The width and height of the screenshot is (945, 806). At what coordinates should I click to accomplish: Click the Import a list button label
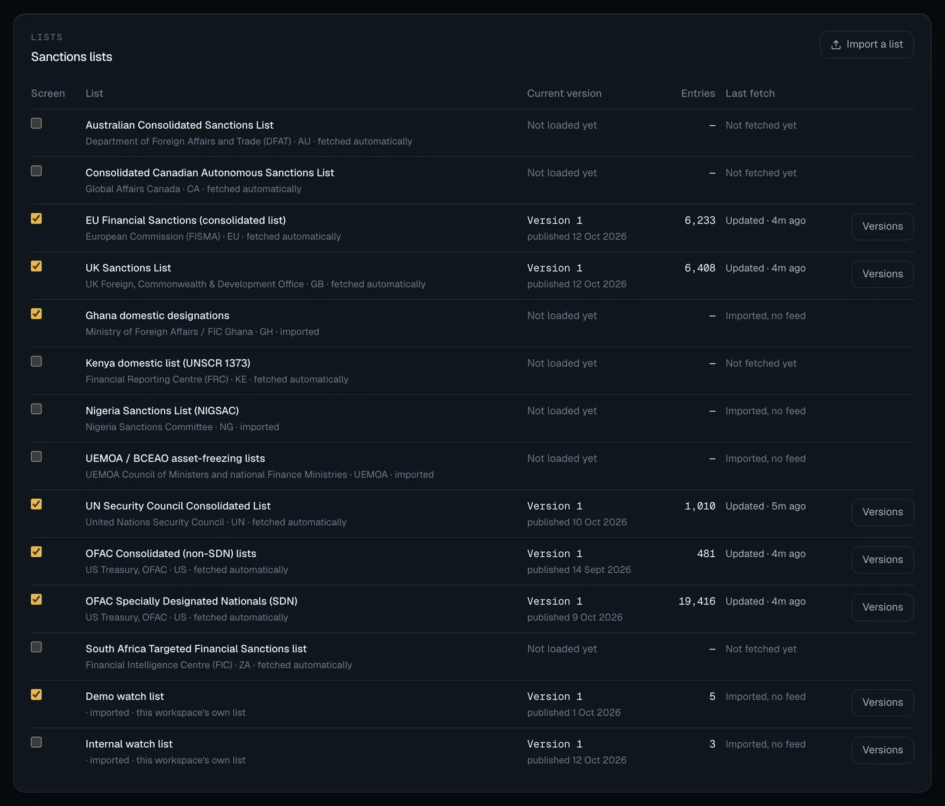[874, 44]
